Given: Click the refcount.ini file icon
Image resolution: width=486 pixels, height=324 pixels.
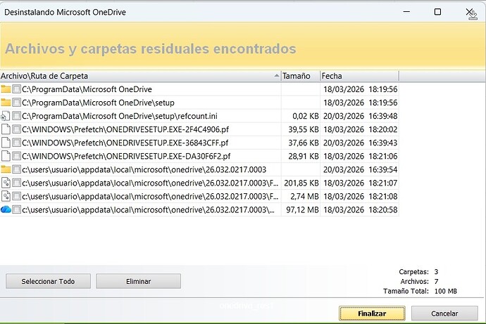Looking at the screenshot, I should (x=6, y=116).
